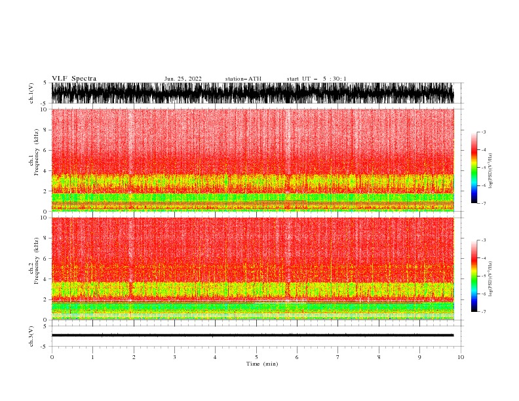
Task: Click the date 'Jun. 25, 2022'
Action: pos(183,79)
